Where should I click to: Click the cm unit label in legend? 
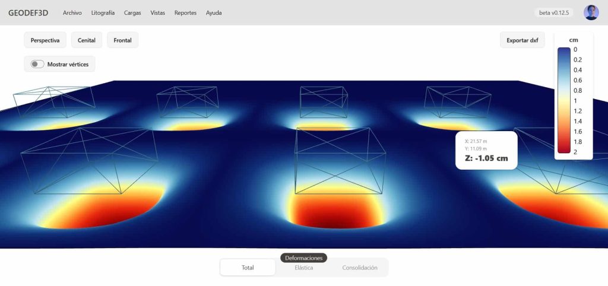coord(574,40)
